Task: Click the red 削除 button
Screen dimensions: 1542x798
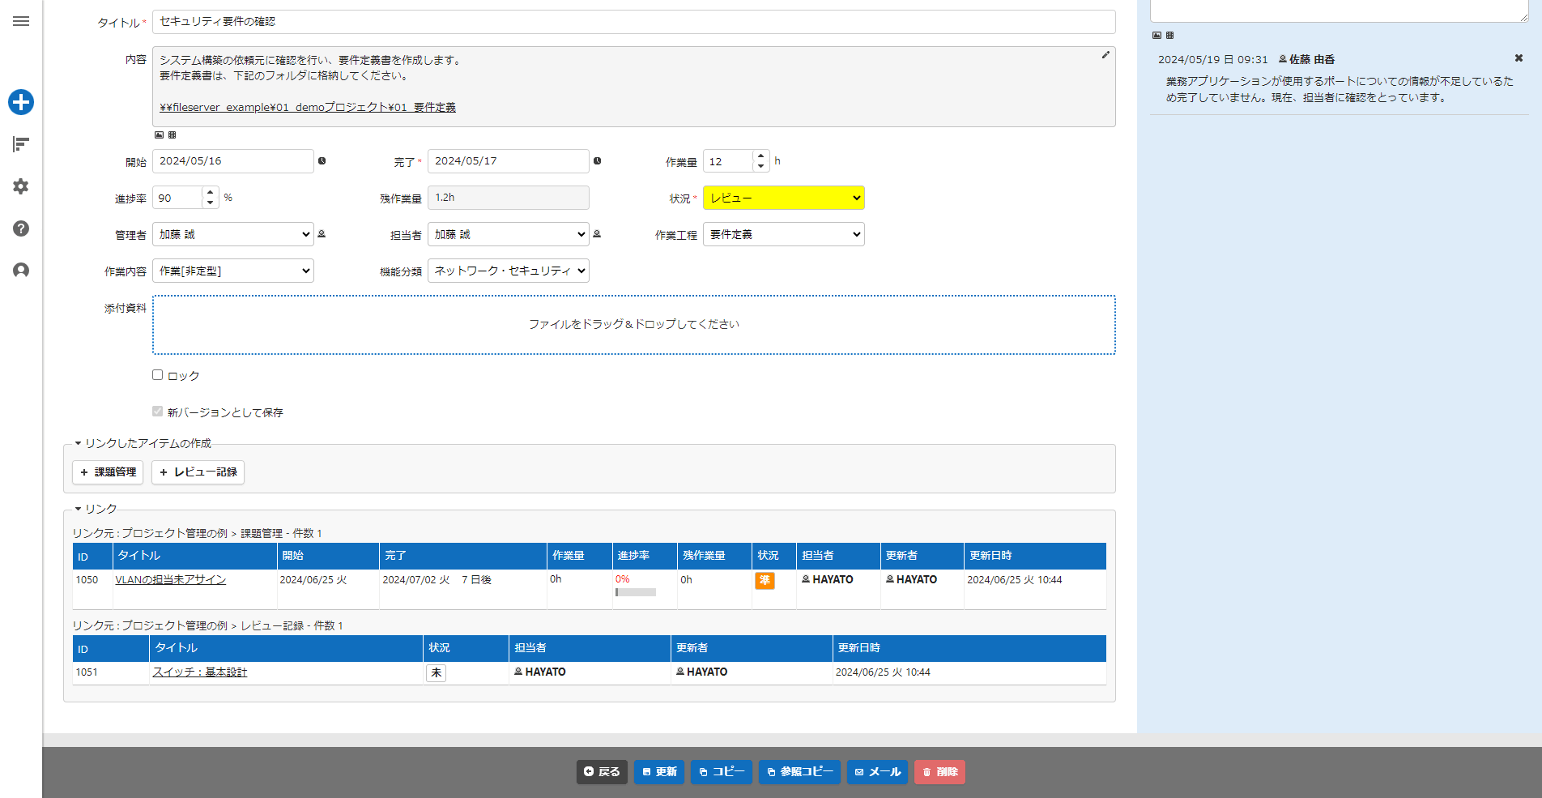Action: click(939, 772)
